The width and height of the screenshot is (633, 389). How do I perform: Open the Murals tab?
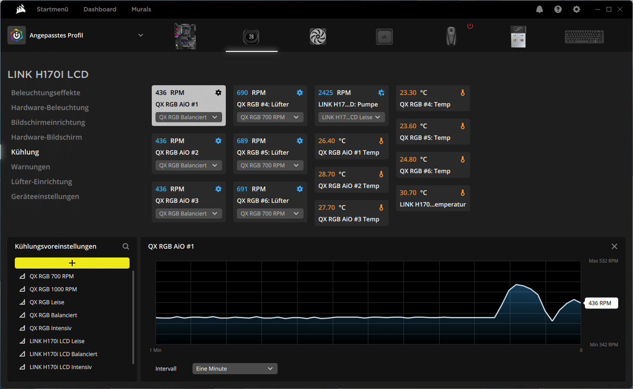pos(141,9)
